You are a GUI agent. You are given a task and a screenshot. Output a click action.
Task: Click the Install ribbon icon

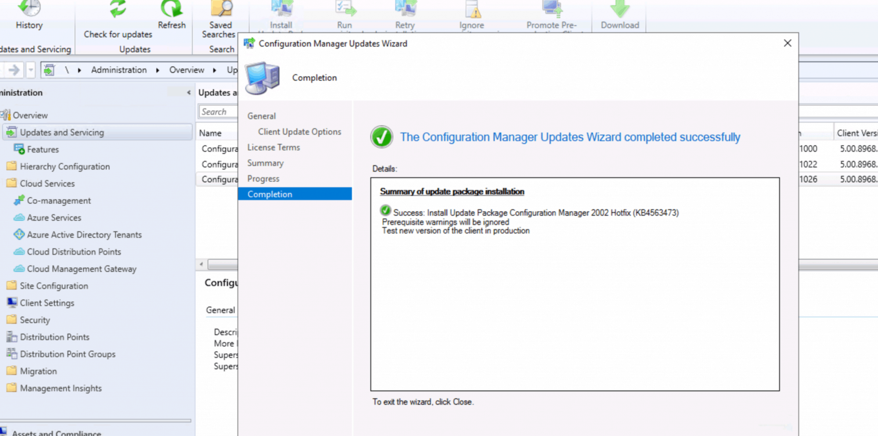pos(281,9)
